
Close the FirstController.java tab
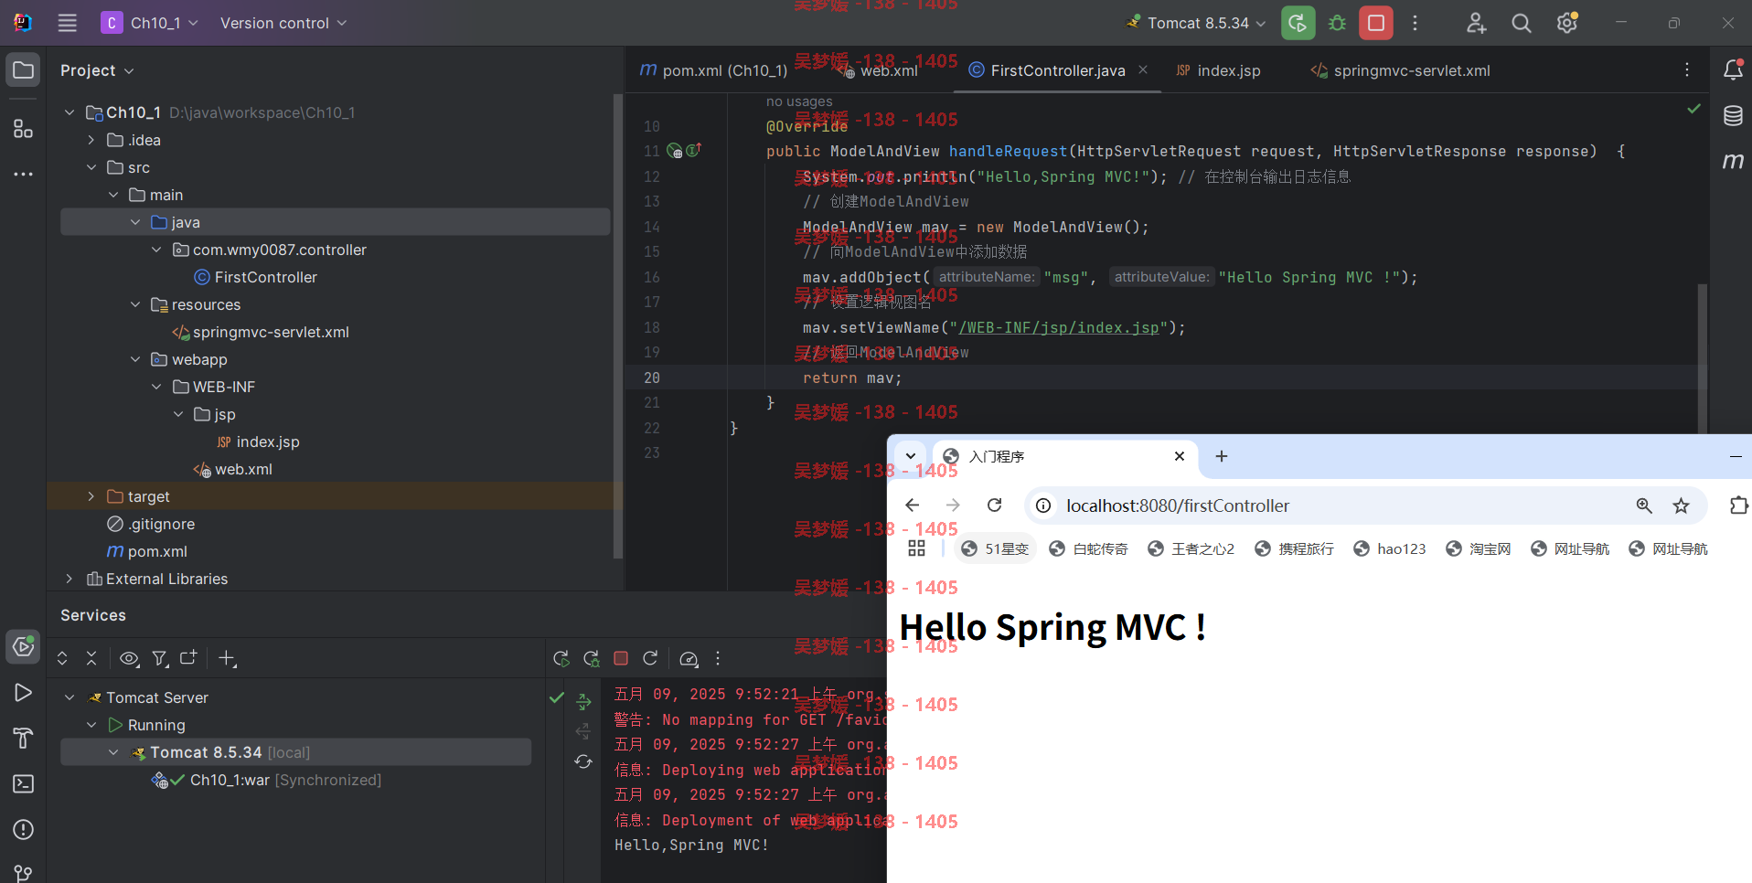tap(1143, 69)
